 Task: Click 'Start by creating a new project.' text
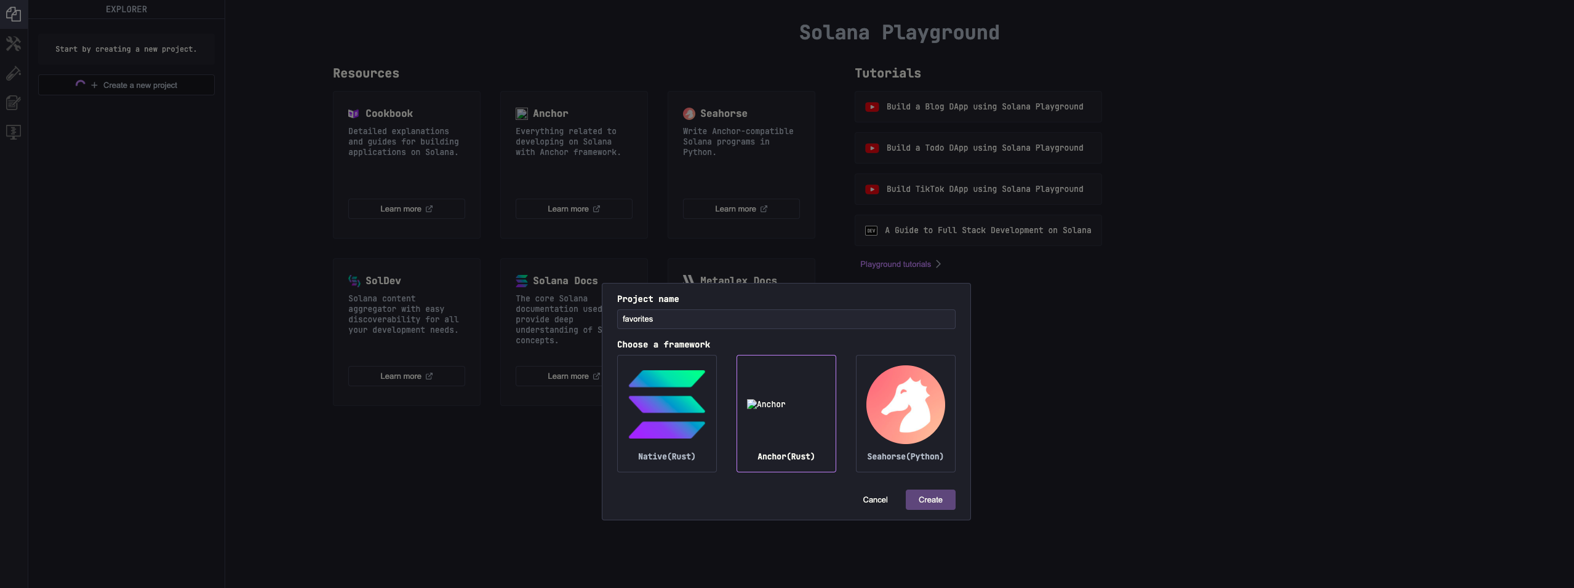[126, 49]
